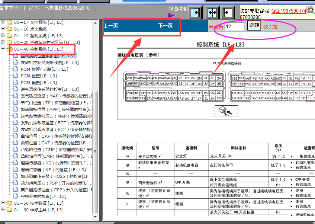Viewport: 315px width, 224px height.
Task: Click the 接线端 column header
Action: coord(127,148)
